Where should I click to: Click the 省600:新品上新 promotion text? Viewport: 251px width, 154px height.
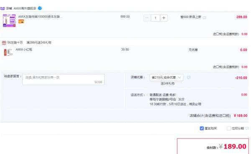tap(191, 17)
